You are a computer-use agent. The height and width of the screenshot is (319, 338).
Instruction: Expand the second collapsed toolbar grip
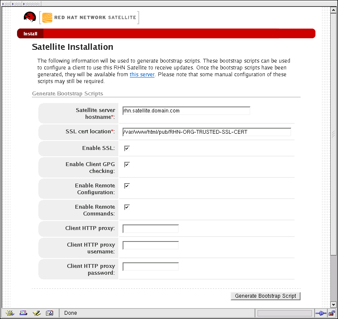16,4
